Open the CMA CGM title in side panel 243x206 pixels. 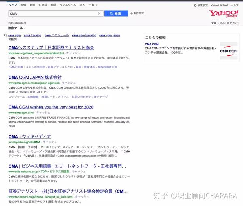152,44
